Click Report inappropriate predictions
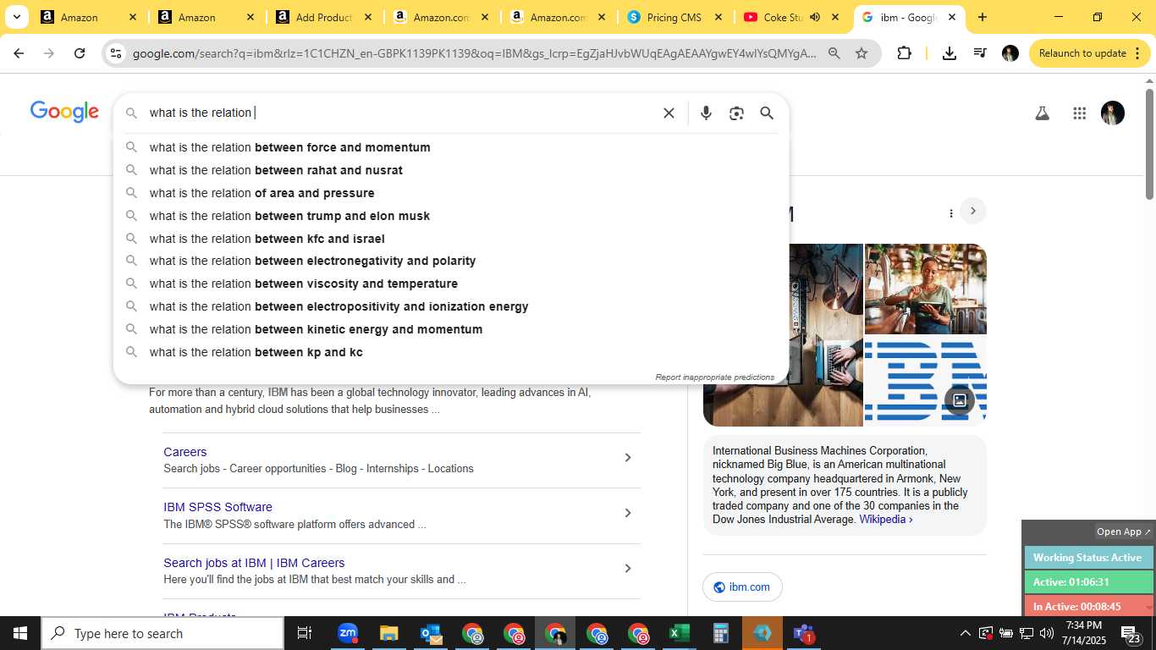Screen dimensions: 1156x650 pos(714,377)
